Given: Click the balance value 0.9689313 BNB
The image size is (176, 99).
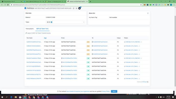Looking at the screenshot, I should [x=51, y=17].
